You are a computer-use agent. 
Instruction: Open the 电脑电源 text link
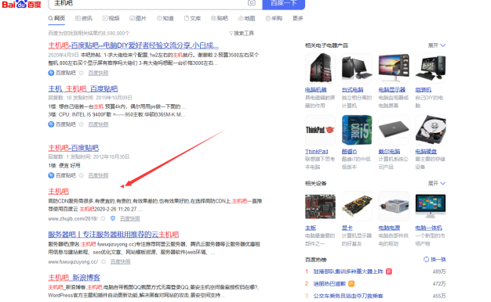click(x=389, y=228)
